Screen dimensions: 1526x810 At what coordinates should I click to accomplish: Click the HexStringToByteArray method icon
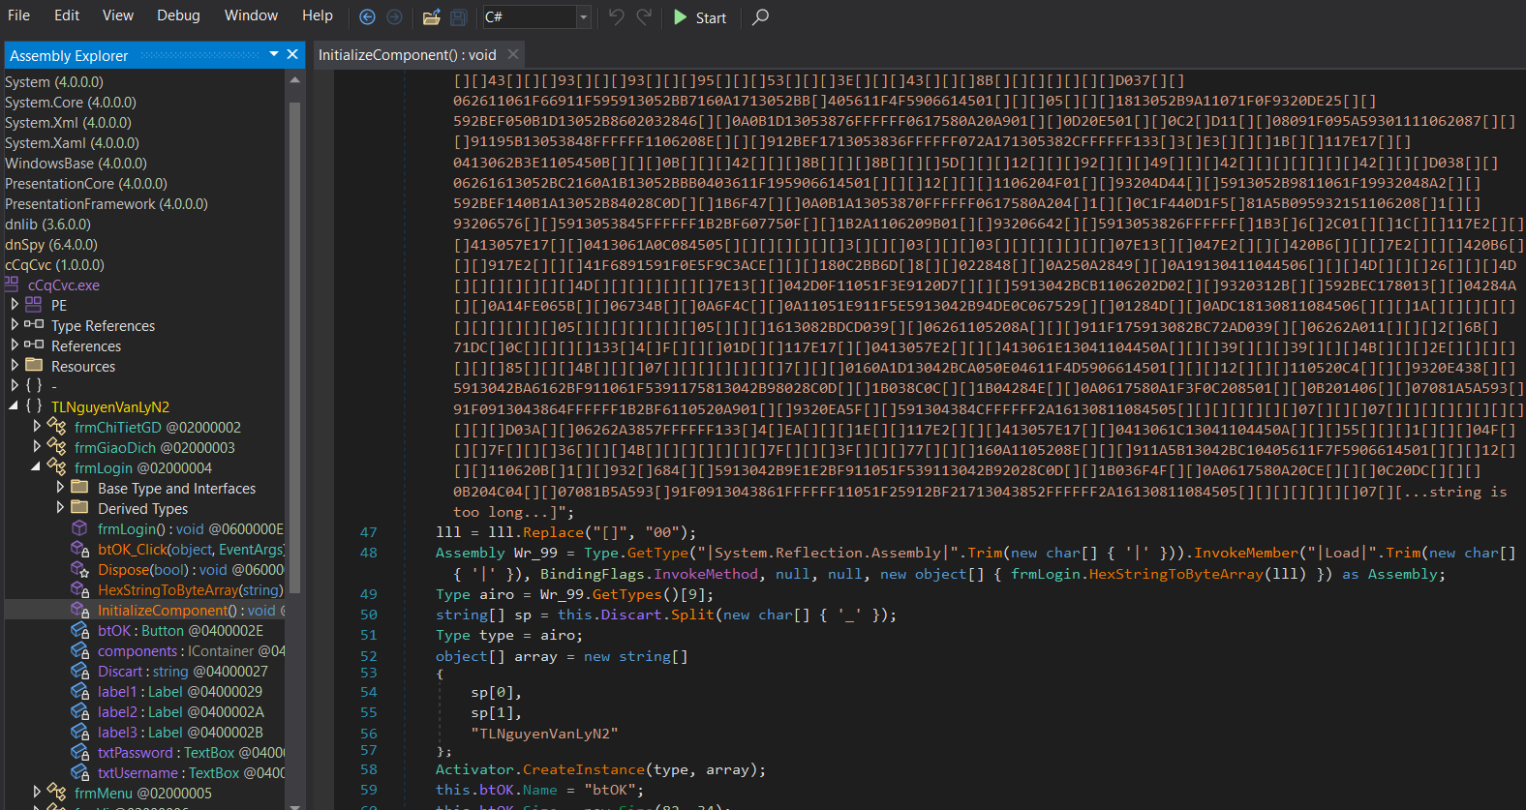[80, 589]
